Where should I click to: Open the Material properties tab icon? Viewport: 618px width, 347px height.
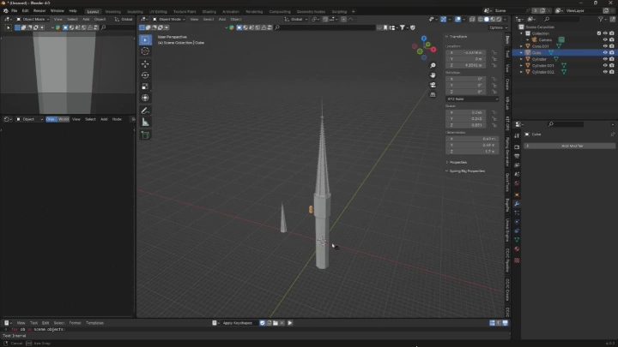pos(517,249)
